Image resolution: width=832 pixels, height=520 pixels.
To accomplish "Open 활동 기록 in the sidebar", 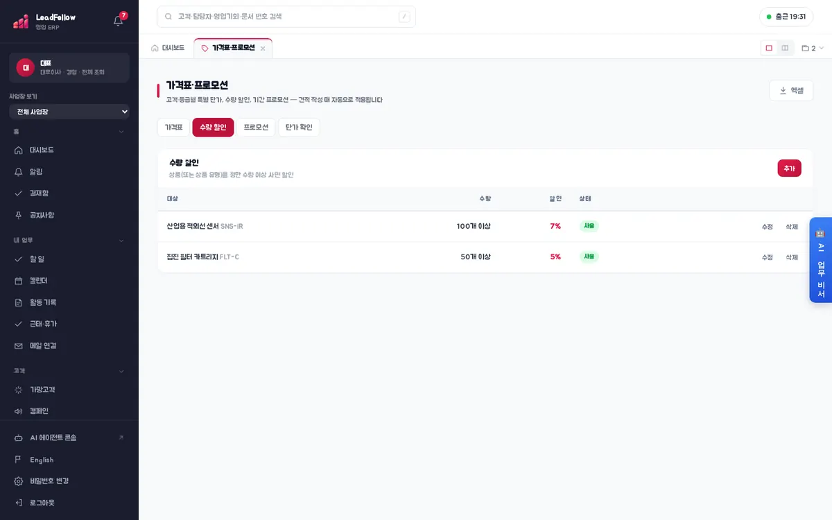I will pos(69,302).
